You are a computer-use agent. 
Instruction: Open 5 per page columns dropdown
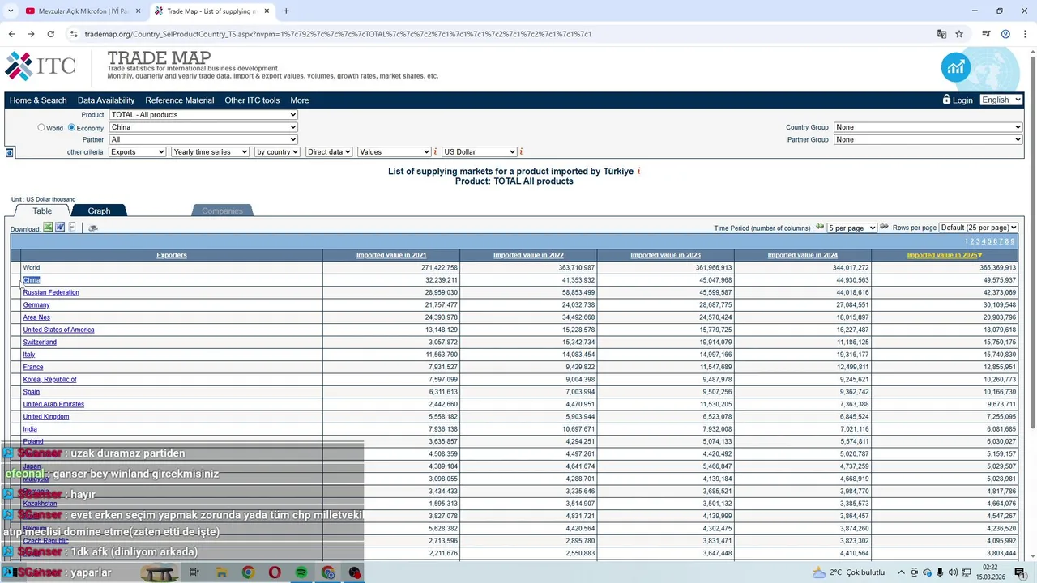pyautogui.click(x=852, y=228)
